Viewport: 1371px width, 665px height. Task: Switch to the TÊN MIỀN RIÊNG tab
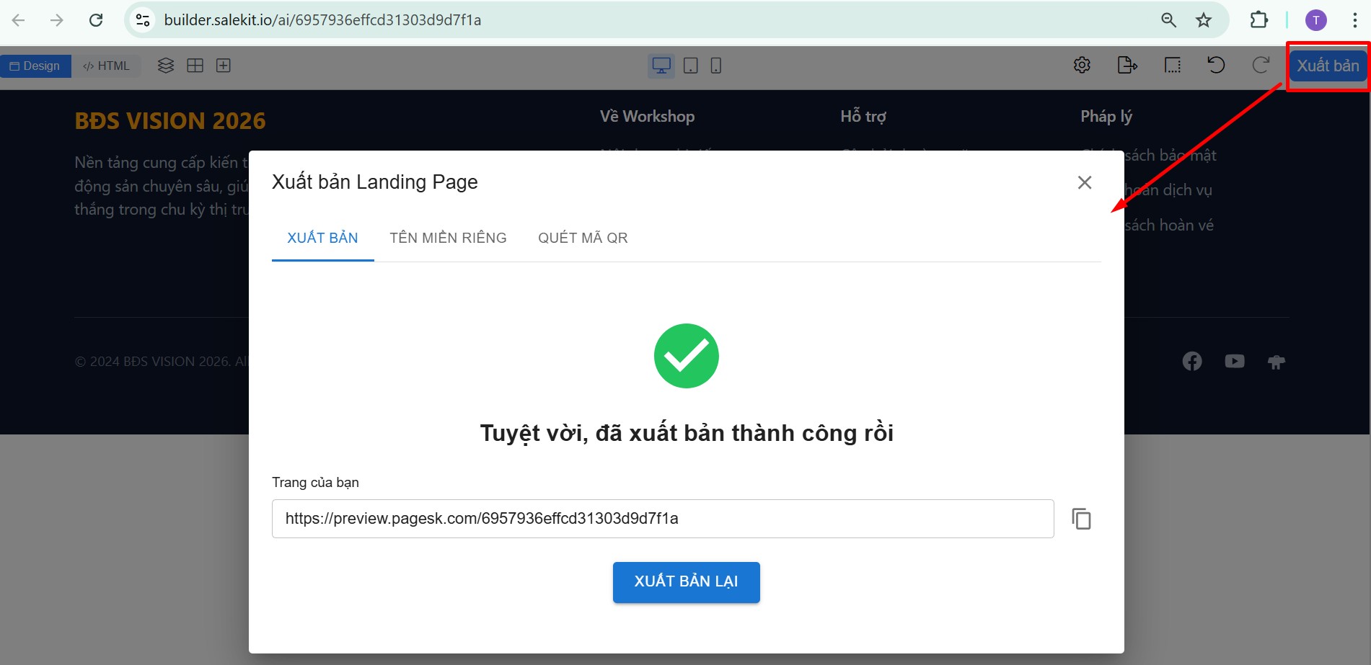(448, 238)
